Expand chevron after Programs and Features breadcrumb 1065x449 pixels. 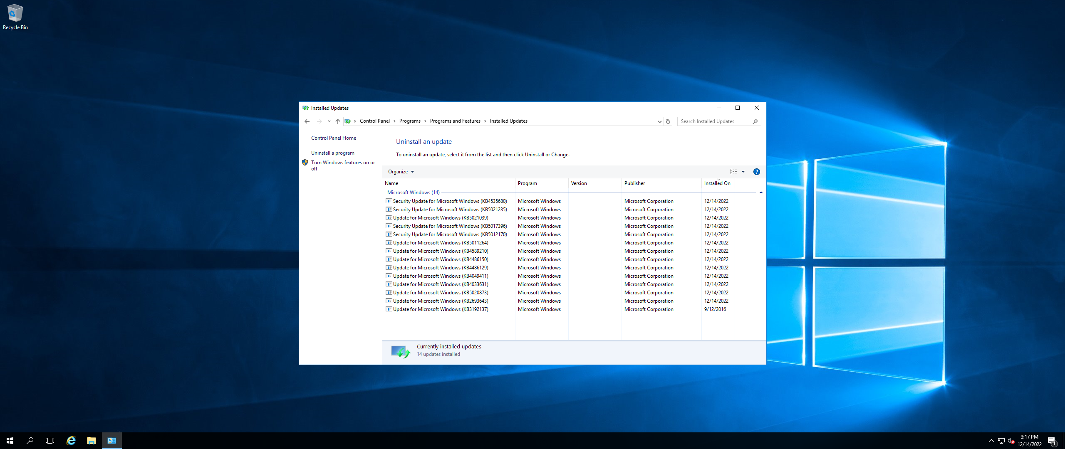(485, 121)
